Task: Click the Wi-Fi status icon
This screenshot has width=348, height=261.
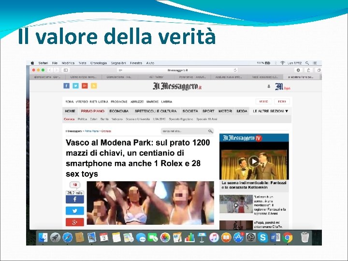Action: click(x=282, y=63)
